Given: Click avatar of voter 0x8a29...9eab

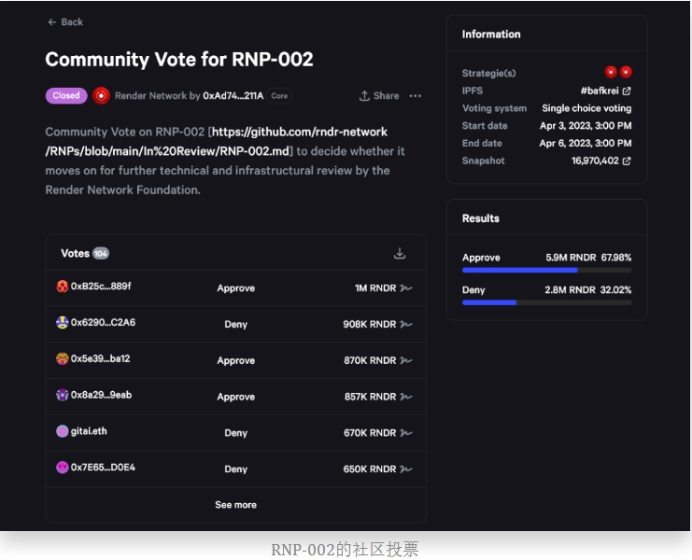Looking at the screenshot, I should point(63,395).
